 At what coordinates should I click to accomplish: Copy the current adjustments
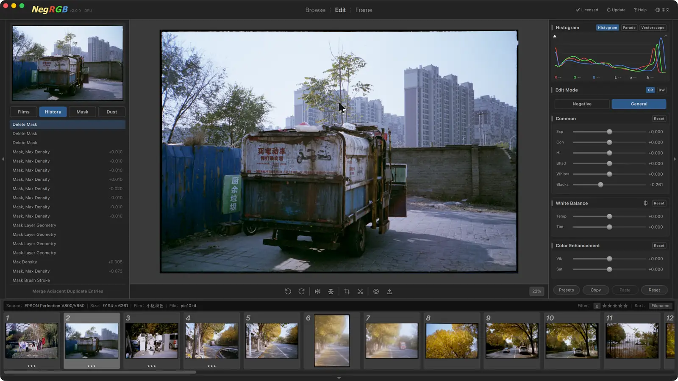coord(596,290)
